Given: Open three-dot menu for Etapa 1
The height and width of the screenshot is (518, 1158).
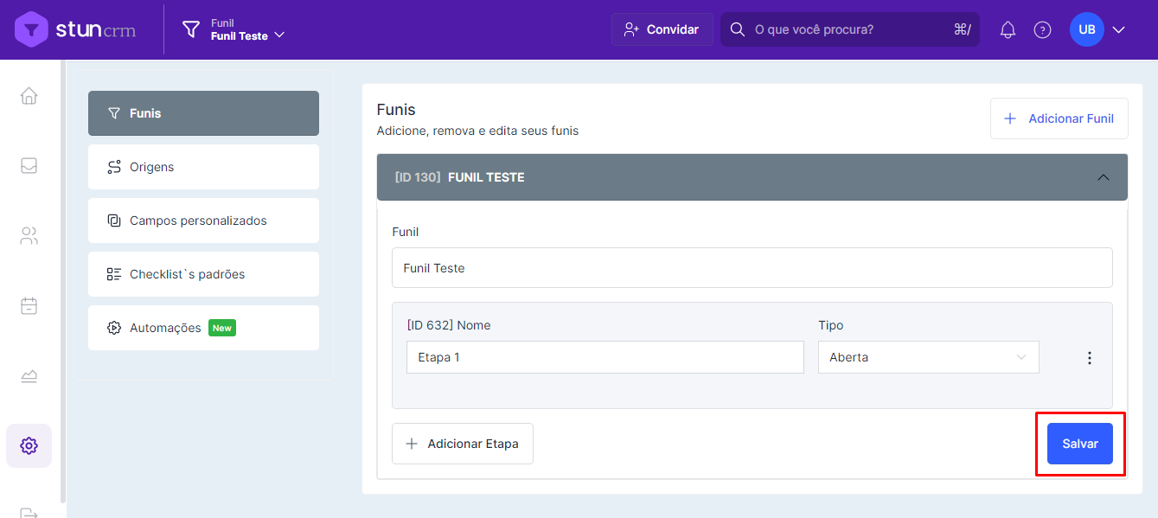Looking at the screenshot, I should coord(1090,358).
